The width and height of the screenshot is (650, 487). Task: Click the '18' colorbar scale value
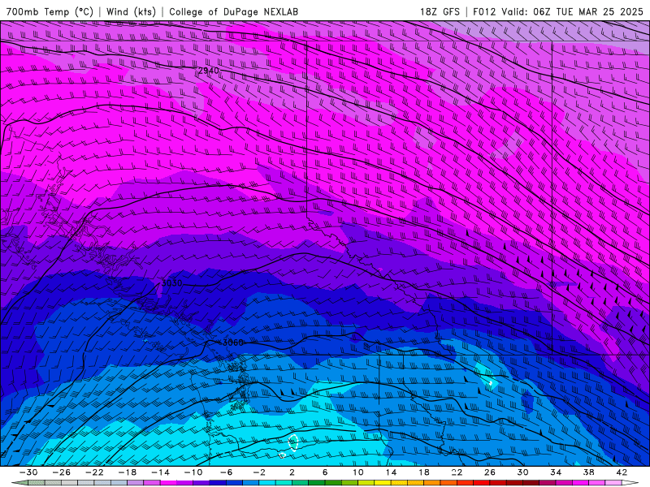click(x=423, y=472)
